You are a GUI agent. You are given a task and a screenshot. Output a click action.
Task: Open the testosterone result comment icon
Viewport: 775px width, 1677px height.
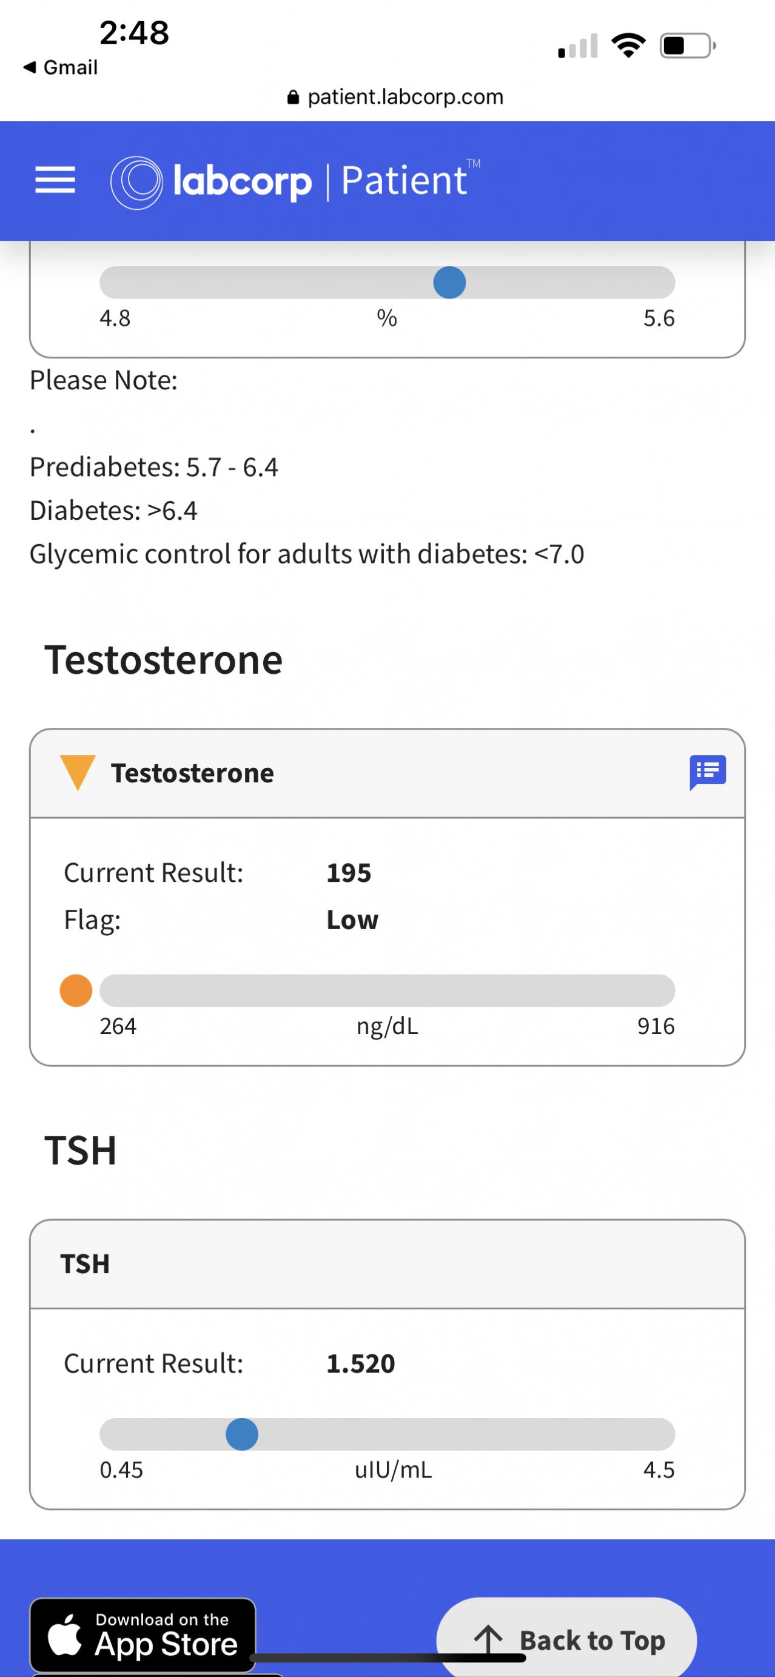tap(707, 772)
